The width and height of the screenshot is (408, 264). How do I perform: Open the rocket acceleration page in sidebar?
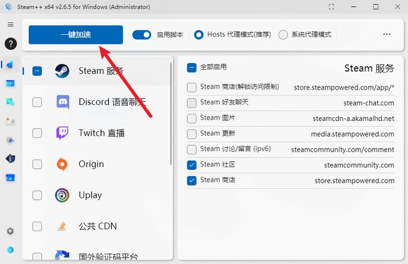[10, 64]
